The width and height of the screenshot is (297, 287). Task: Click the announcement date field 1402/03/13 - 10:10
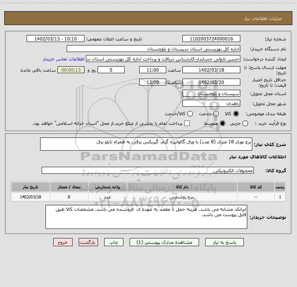(56, 39)
